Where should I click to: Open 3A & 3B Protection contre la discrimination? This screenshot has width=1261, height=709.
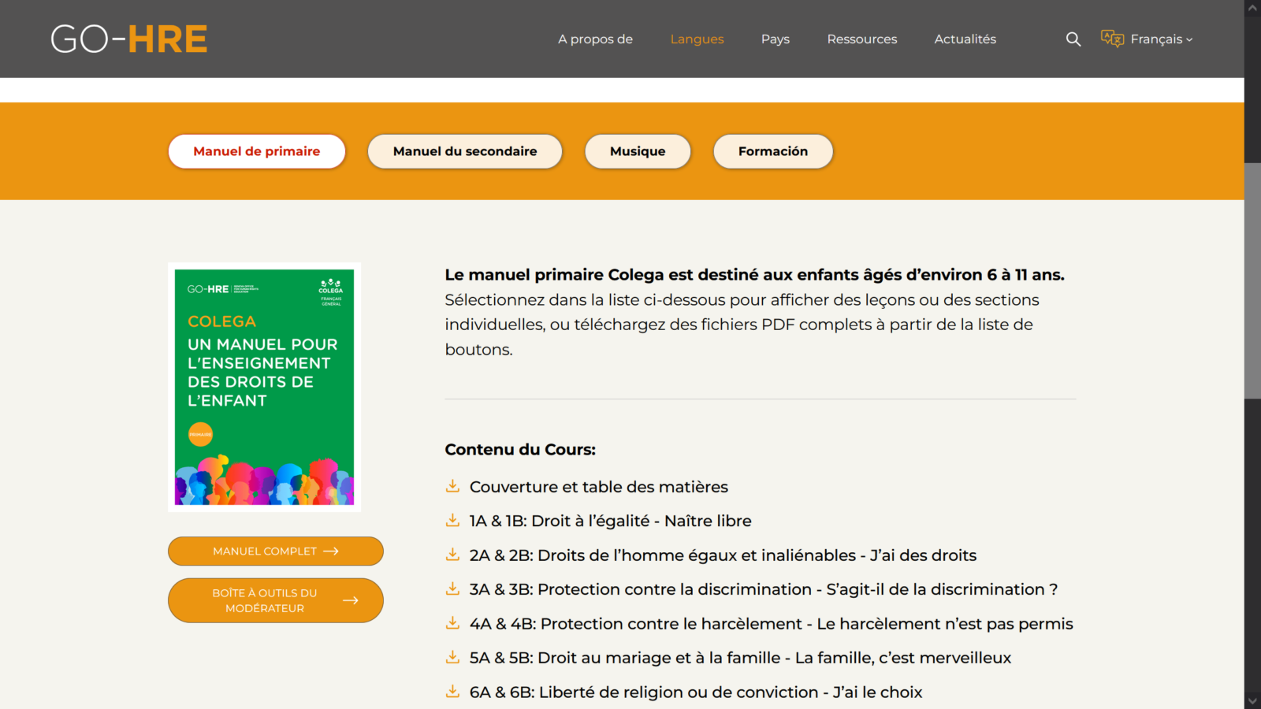point(764,589)
